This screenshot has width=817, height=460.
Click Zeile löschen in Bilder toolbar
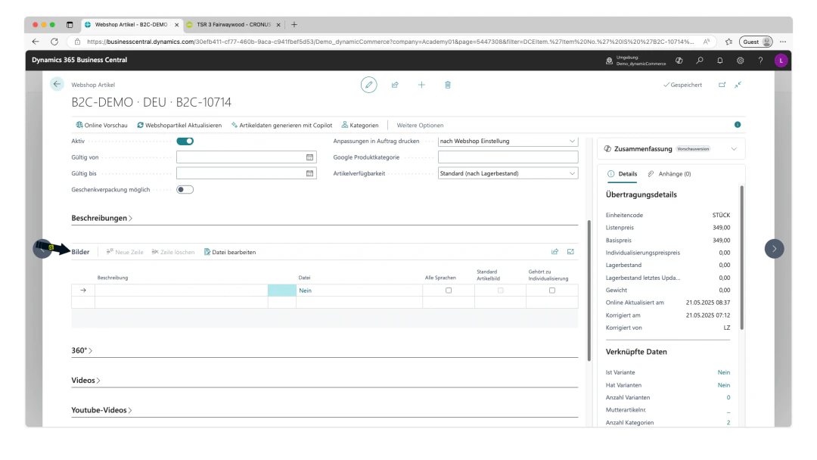click(173, 252)
